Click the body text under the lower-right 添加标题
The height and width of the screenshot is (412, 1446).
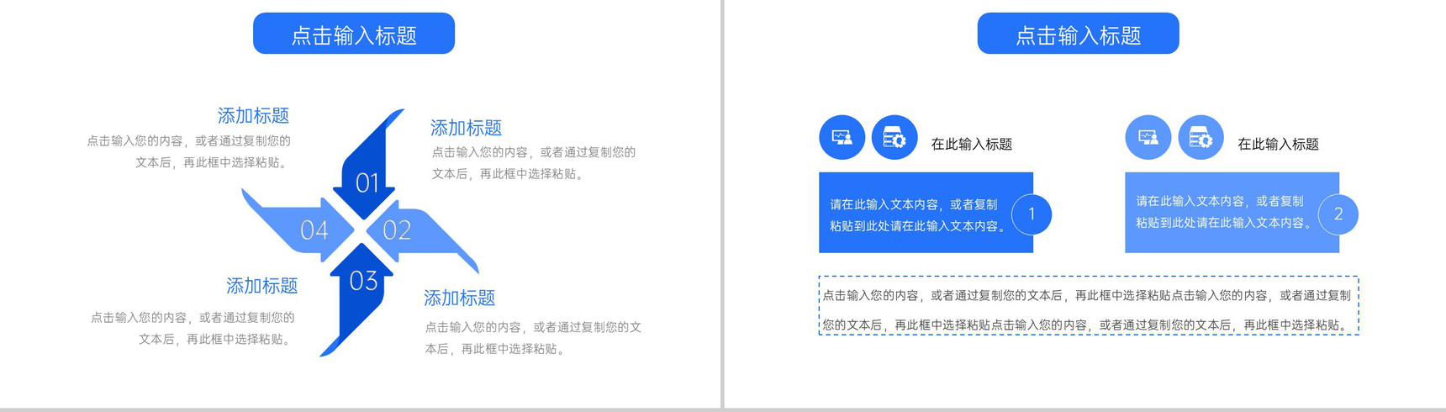point(533,338)
